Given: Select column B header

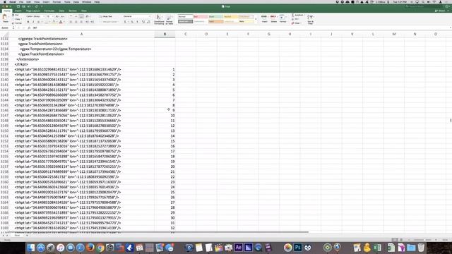Looking at the screenshot, I should (x=165, y=35).
